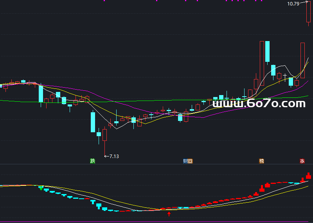Click the orange 榜 event marker
The image size is (313, 223).
pyautogui.click(x=261, y=161)
